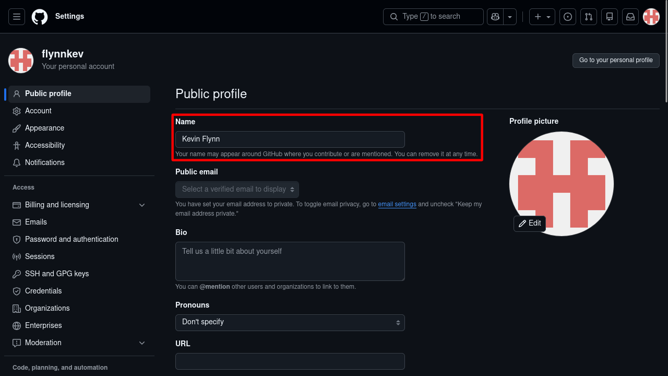This screenshot has width=668, height=376.
Task: Open Enterprises settings page
Action: (79, 326)
